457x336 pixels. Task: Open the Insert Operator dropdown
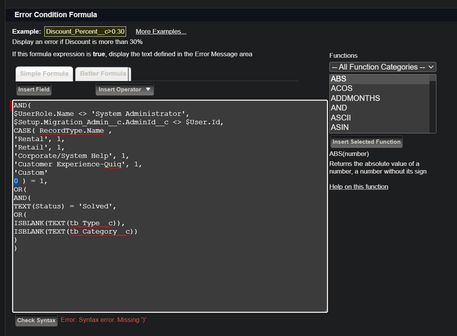125,89
